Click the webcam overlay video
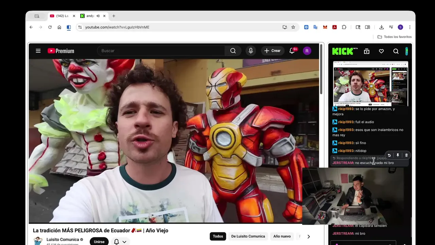The width and height of the screenshot is (435, 245). click(353, 196)
